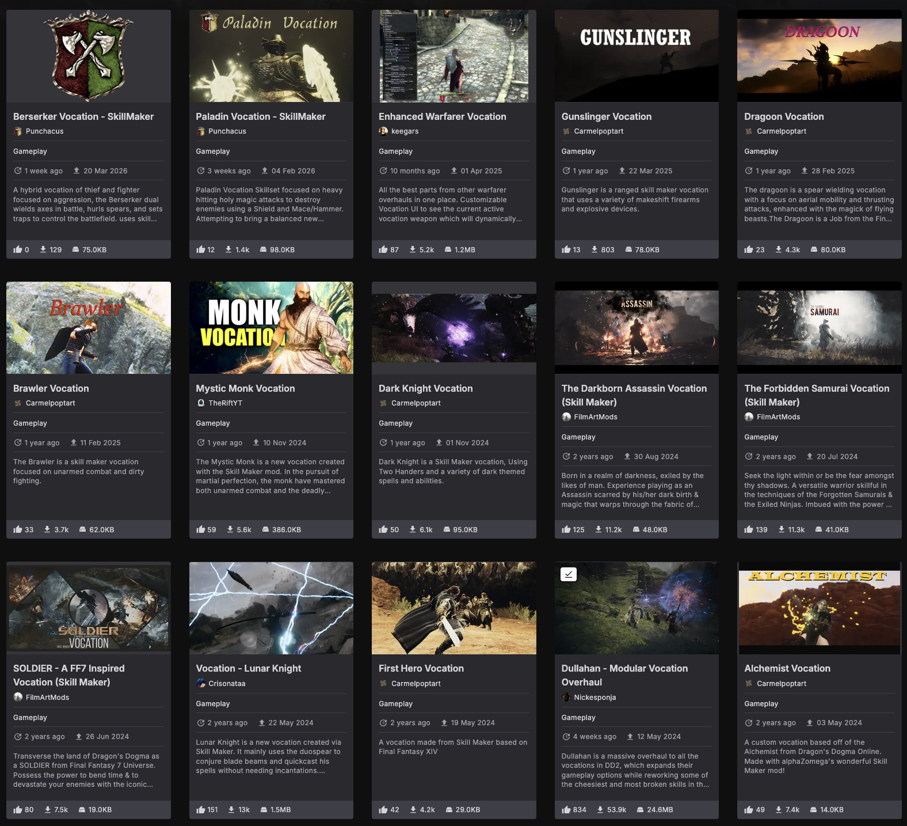Open the Brawler Vocation title link
Screen dimensions: 907x826
[x=51, y=388]
